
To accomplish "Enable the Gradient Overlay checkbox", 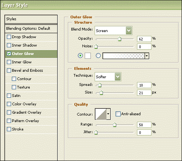I will pos(9,113).
